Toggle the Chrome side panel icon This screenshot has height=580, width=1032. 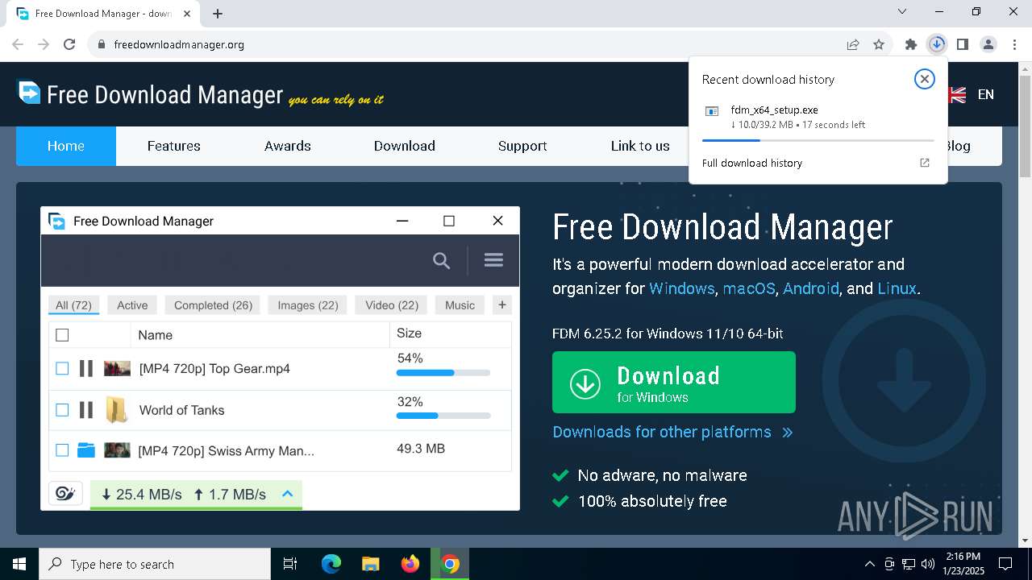coord(963,44)
